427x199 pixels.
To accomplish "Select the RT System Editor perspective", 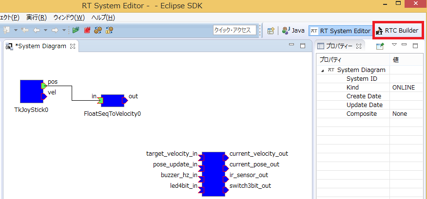I will tap(340, 31).
